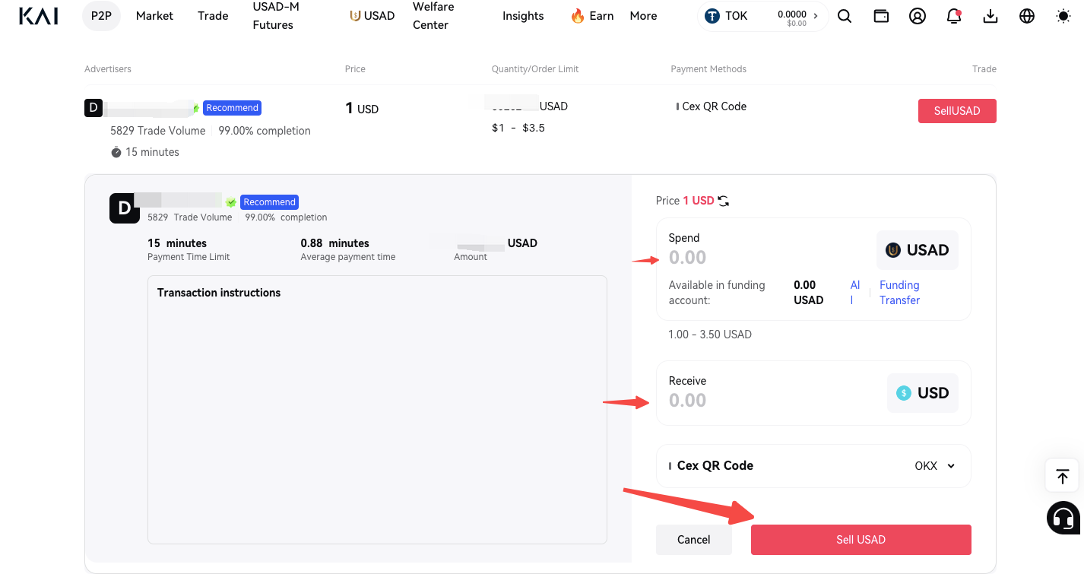Click the USAD coin icon in Spend box

893,250
